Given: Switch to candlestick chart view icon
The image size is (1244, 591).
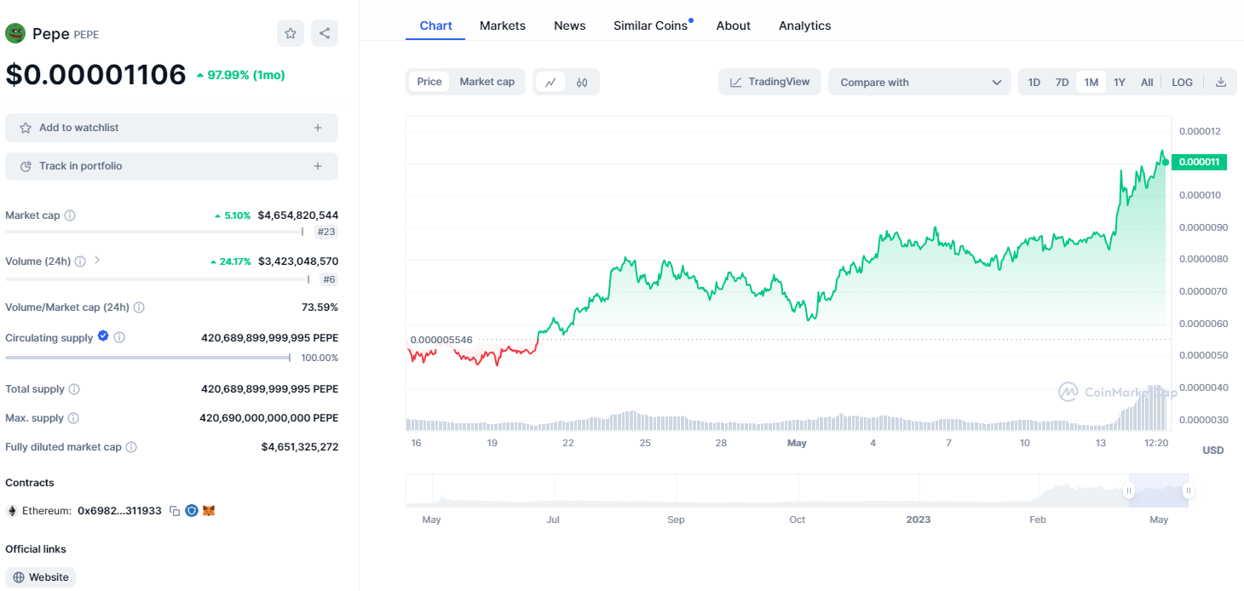Looking at the screenshot, I should click(582, 83).
